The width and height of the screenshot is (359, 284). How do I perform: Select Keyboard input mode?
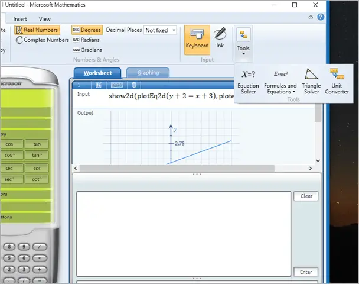(197, 40)
